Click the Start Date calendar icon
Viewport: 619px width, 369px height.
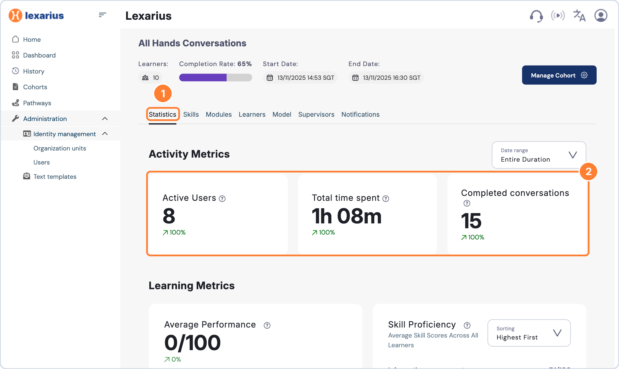click(270, 78)
